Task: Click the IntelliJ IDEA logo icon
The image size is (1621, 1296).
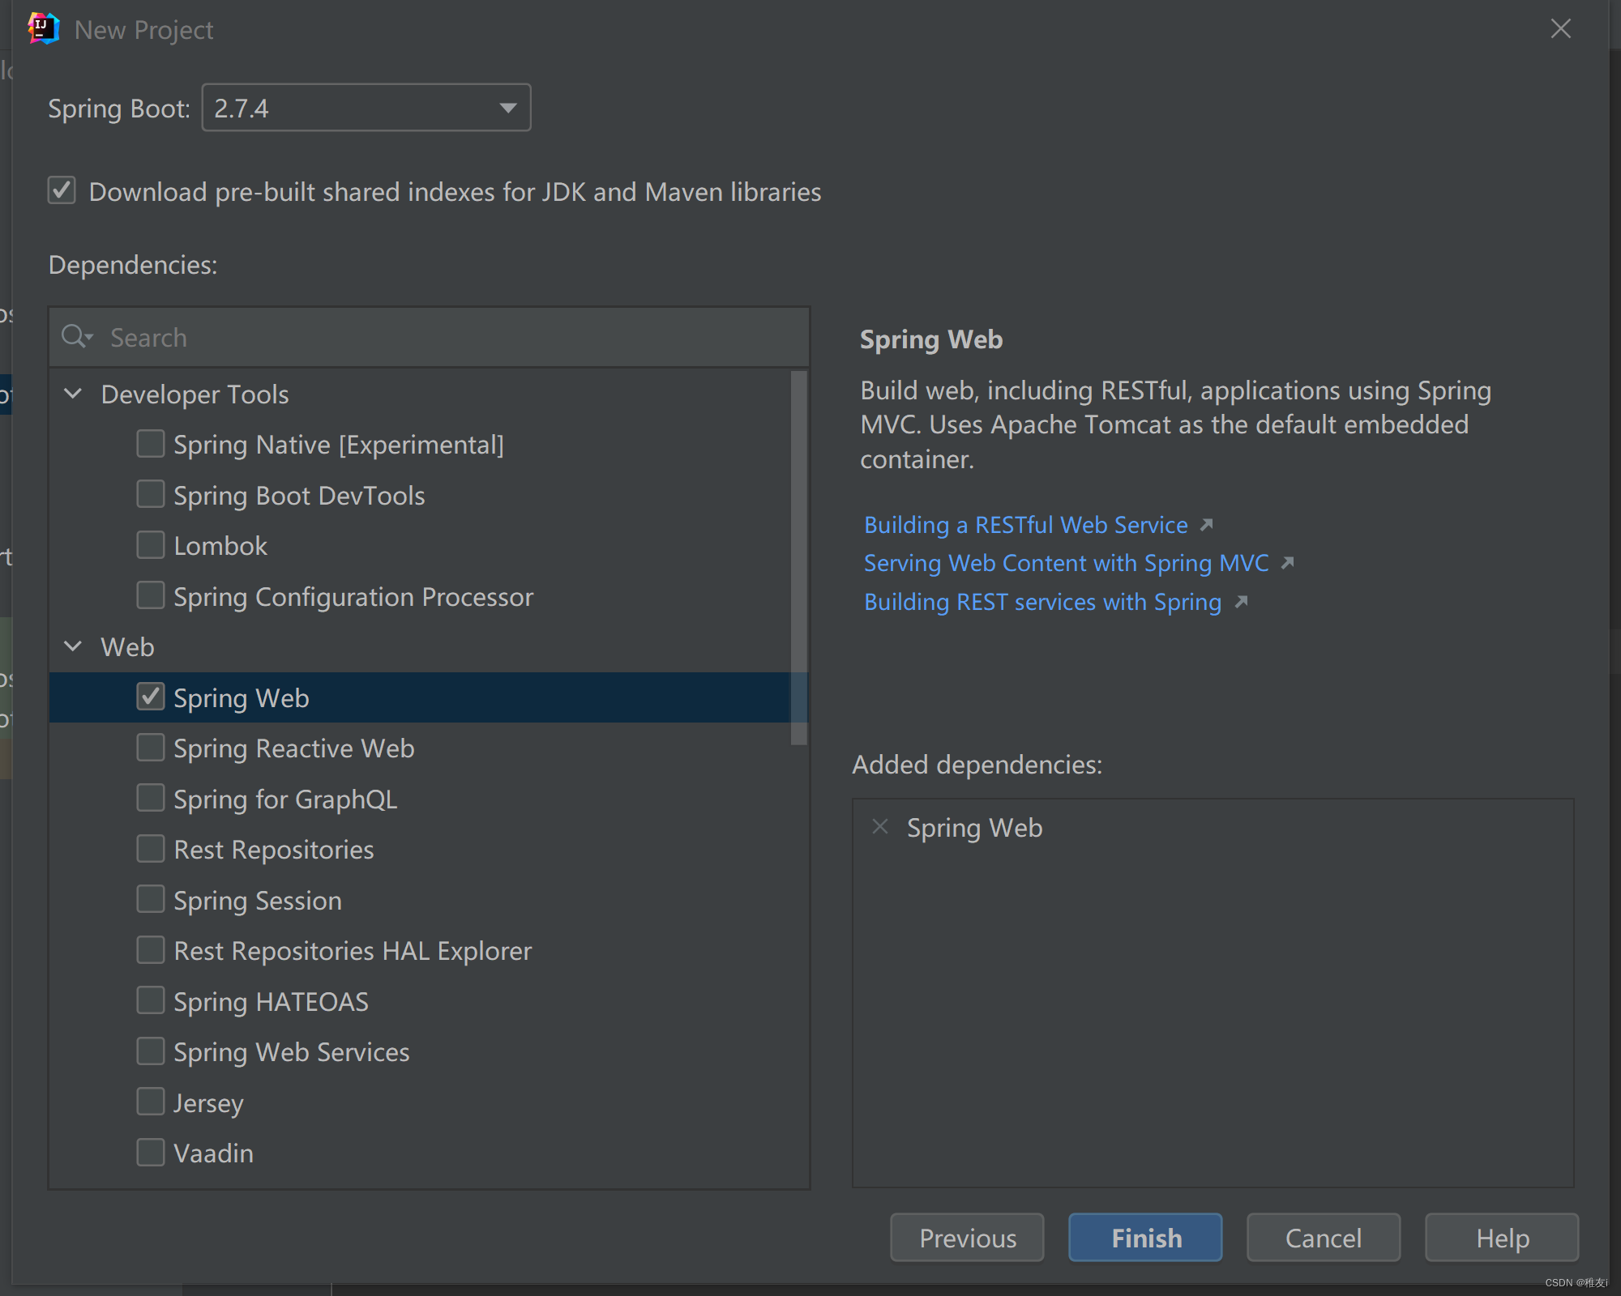Action: (x=43, y=29)
